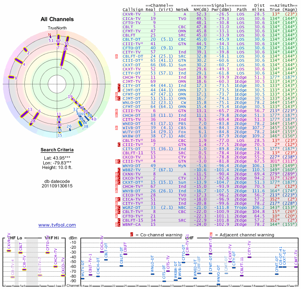Select the WUTV-DT callsign in the table

[x=131, y=132]
